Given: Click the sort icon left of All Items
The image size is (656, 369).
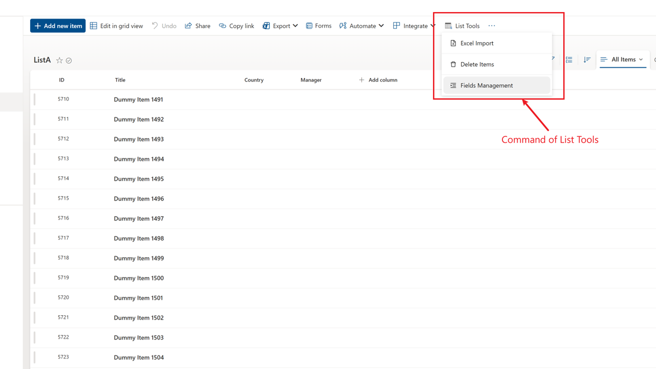Looking at the screenshot, I should coord(587,60).
